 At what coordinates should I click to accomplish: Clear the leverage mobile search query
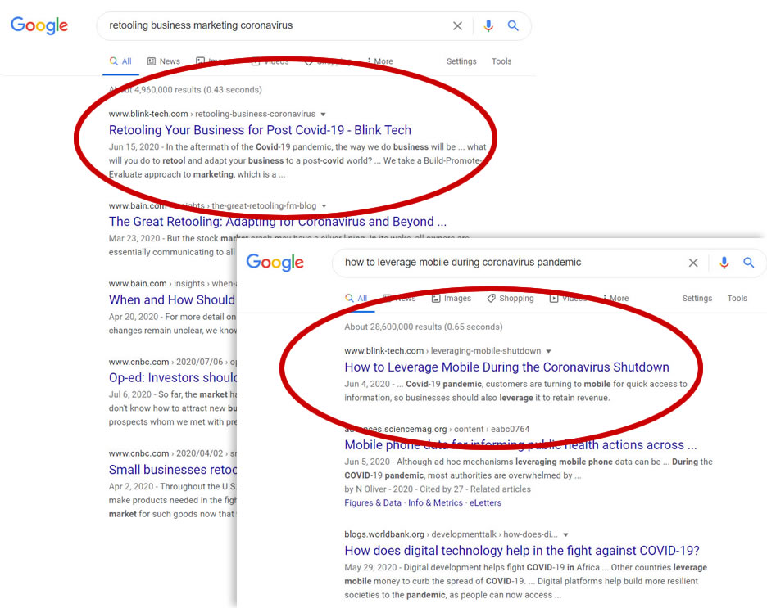tap(693, 263)
